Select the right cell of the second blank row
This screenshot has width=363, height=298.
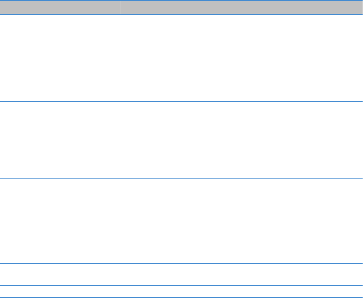(242, 140)
